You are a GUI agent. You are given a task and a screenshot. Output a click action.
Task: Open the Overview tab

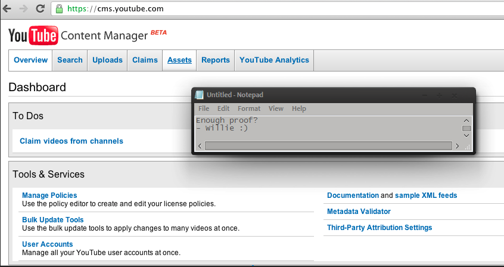click(30, 60)
